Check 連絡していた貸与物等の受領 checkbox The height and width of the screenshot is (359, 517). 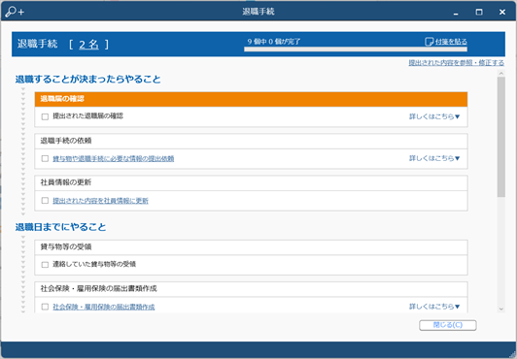45,265
